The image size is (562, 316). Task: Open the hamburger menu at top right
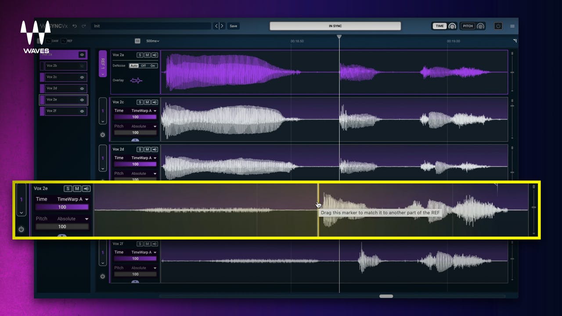(512, 26)
